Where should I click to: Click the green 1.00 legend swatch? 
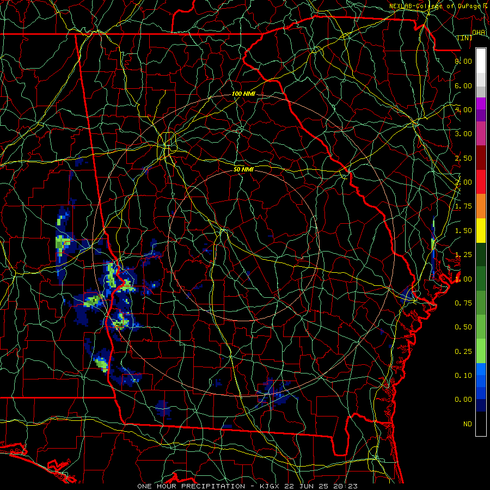click(481, 279)
